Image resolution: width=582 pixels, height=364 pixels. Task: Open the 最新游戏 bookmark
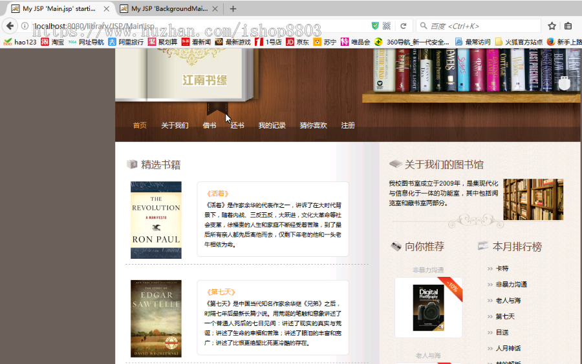coord(233,42)
